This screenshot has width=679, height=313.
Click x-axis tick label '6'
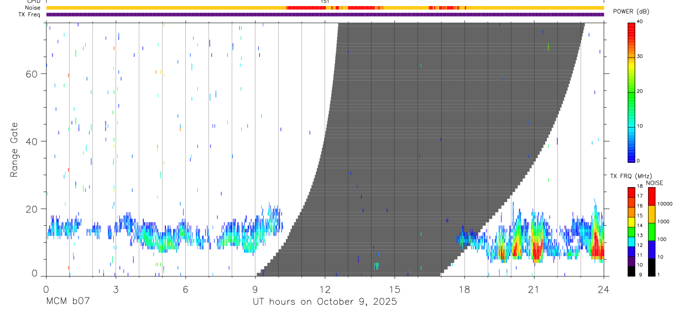tap(185, 289)
